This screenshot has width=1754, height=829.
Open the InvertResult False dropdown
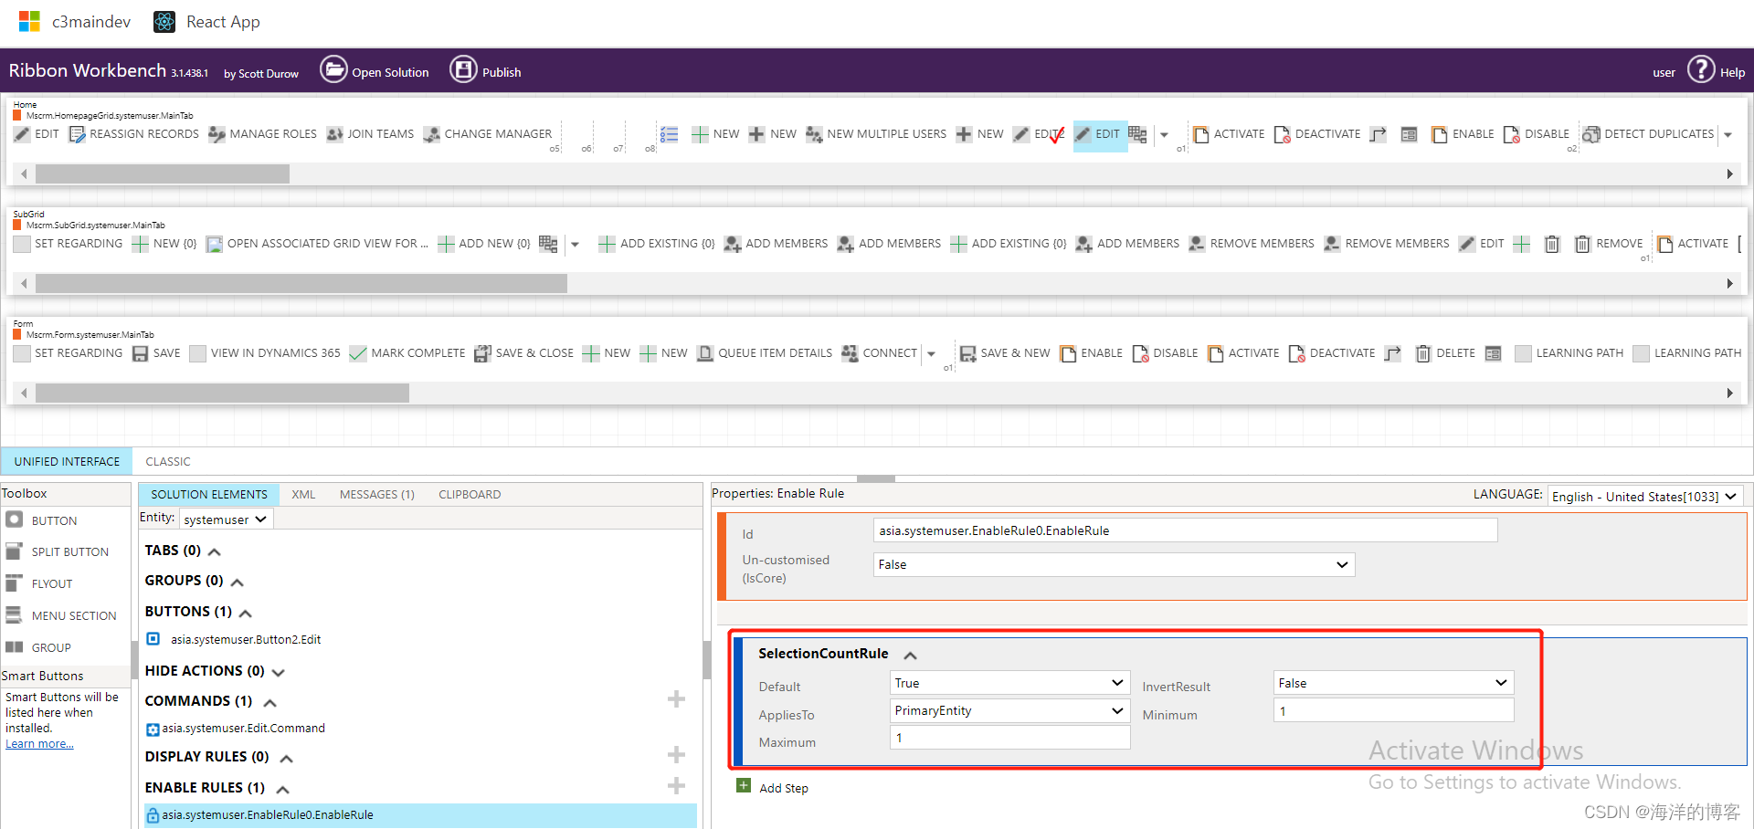pyautogui.click(x=1393, y=683)
